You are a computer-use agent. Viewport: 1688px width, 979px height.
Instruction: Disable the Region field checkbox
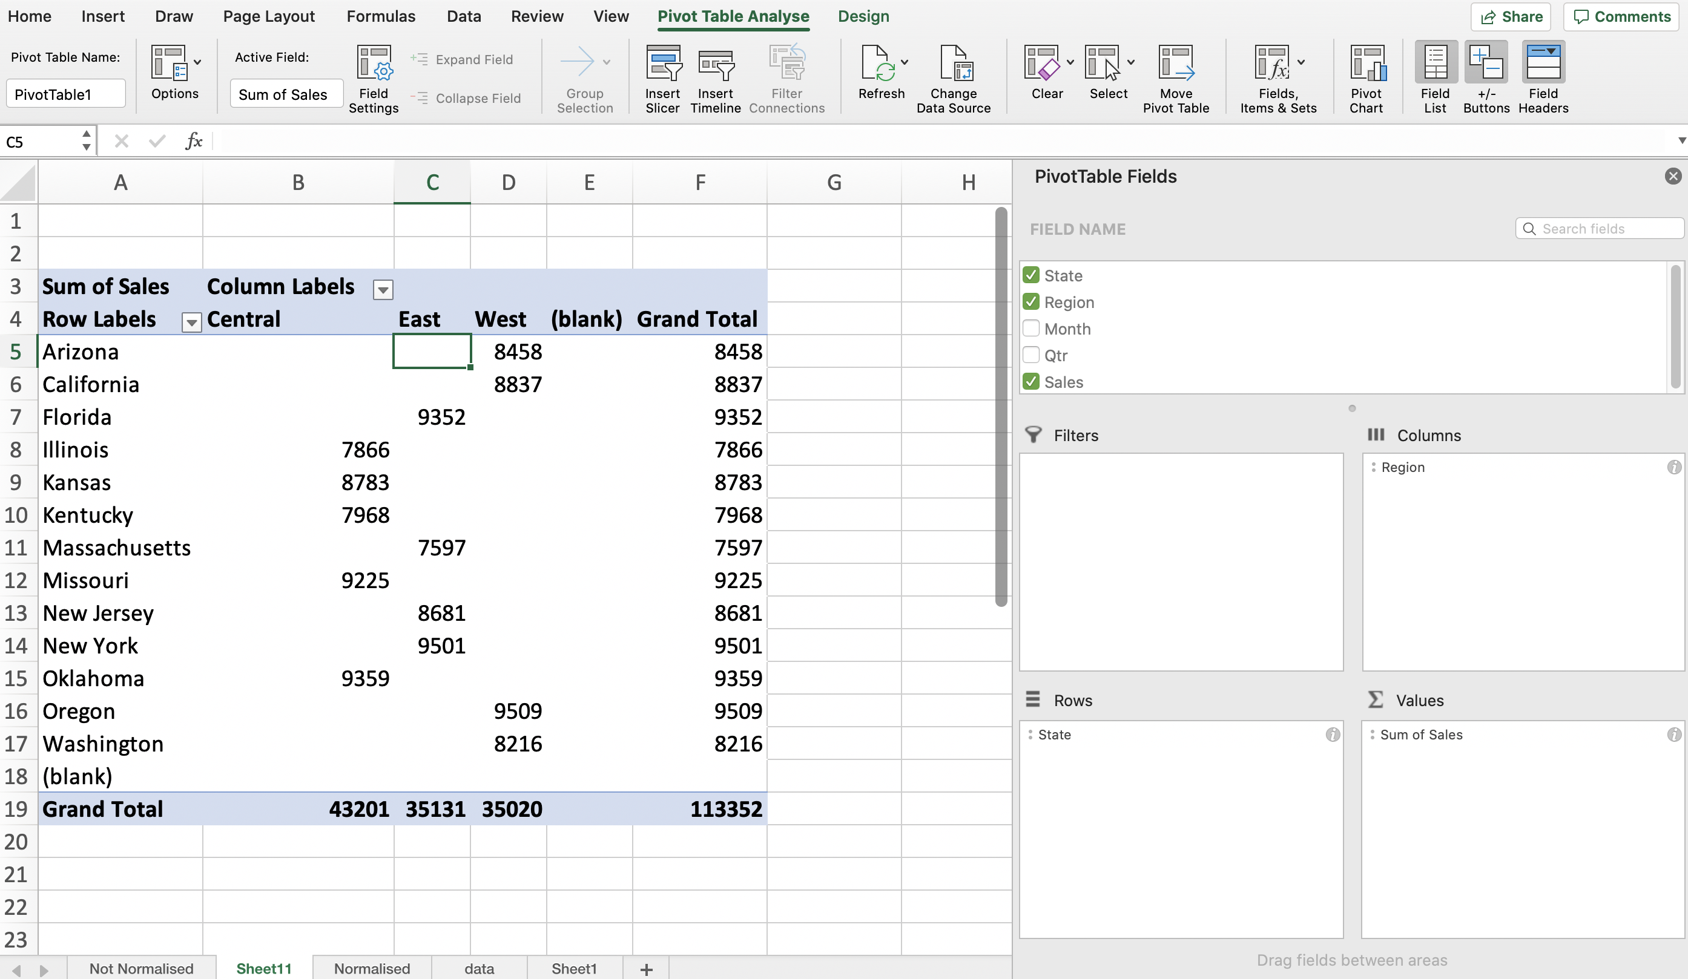coord(1030,302)
